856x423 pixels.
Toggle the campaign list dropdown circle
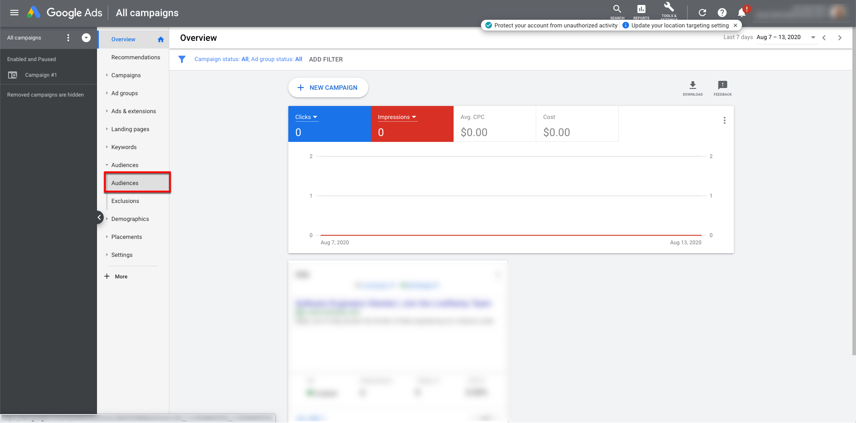pos(86,38)
